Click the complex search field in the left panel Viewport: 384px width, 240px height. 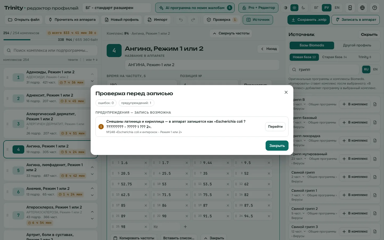click(x=50, y=50)
